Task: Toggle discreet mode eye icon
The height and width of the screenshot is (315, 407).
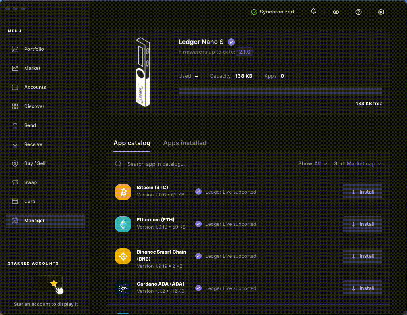Action: (x=336, y=12)
